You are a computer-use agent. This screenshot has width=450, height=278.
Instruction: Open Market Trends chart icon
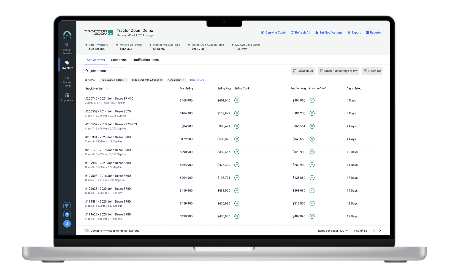coord(67,77)
